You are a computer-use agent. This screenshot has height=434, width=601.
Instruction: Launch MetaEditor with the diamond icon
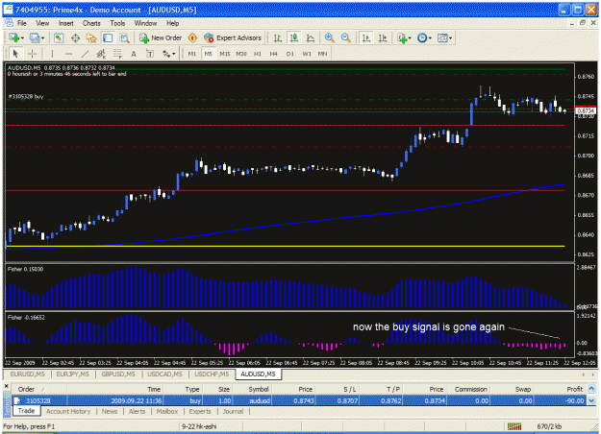(192, 37)
